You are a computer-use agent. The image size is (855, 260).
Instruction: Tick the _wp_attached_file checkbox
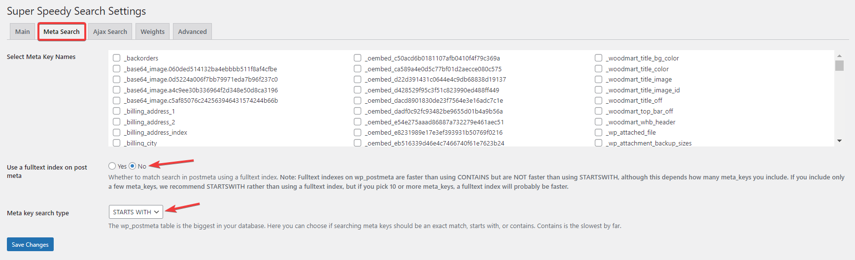tap(598, 132)
